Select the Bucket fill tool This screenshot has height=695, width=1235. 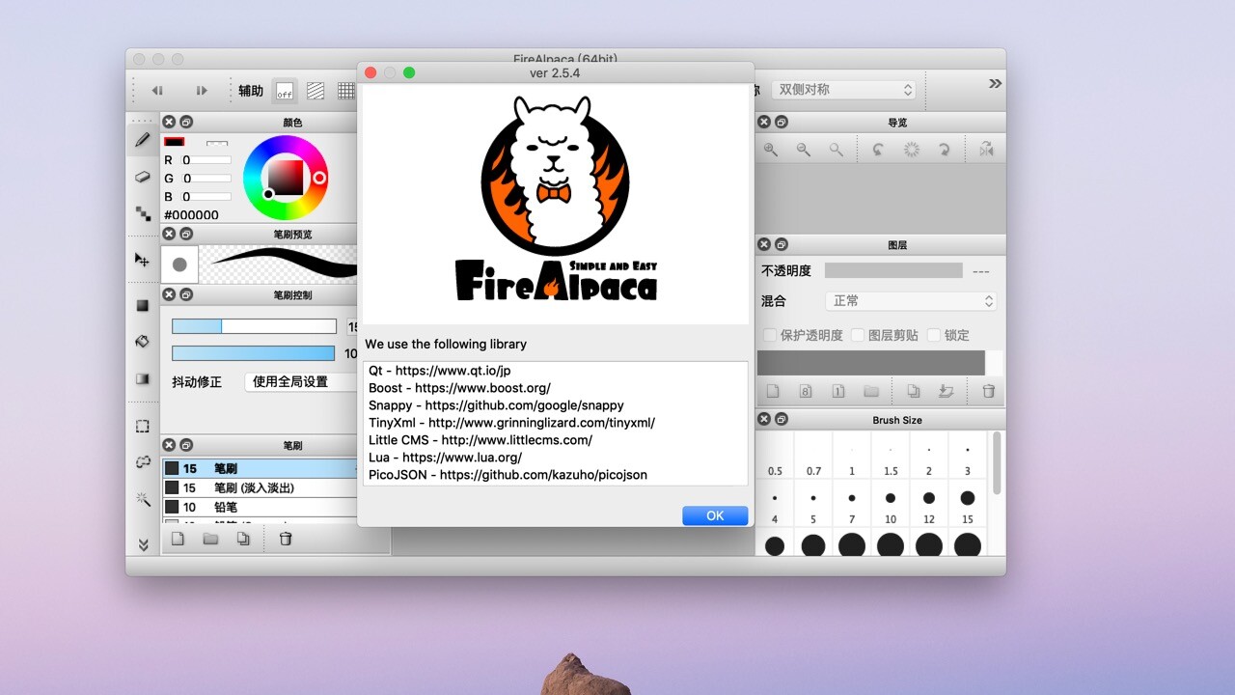click(143, 342)
